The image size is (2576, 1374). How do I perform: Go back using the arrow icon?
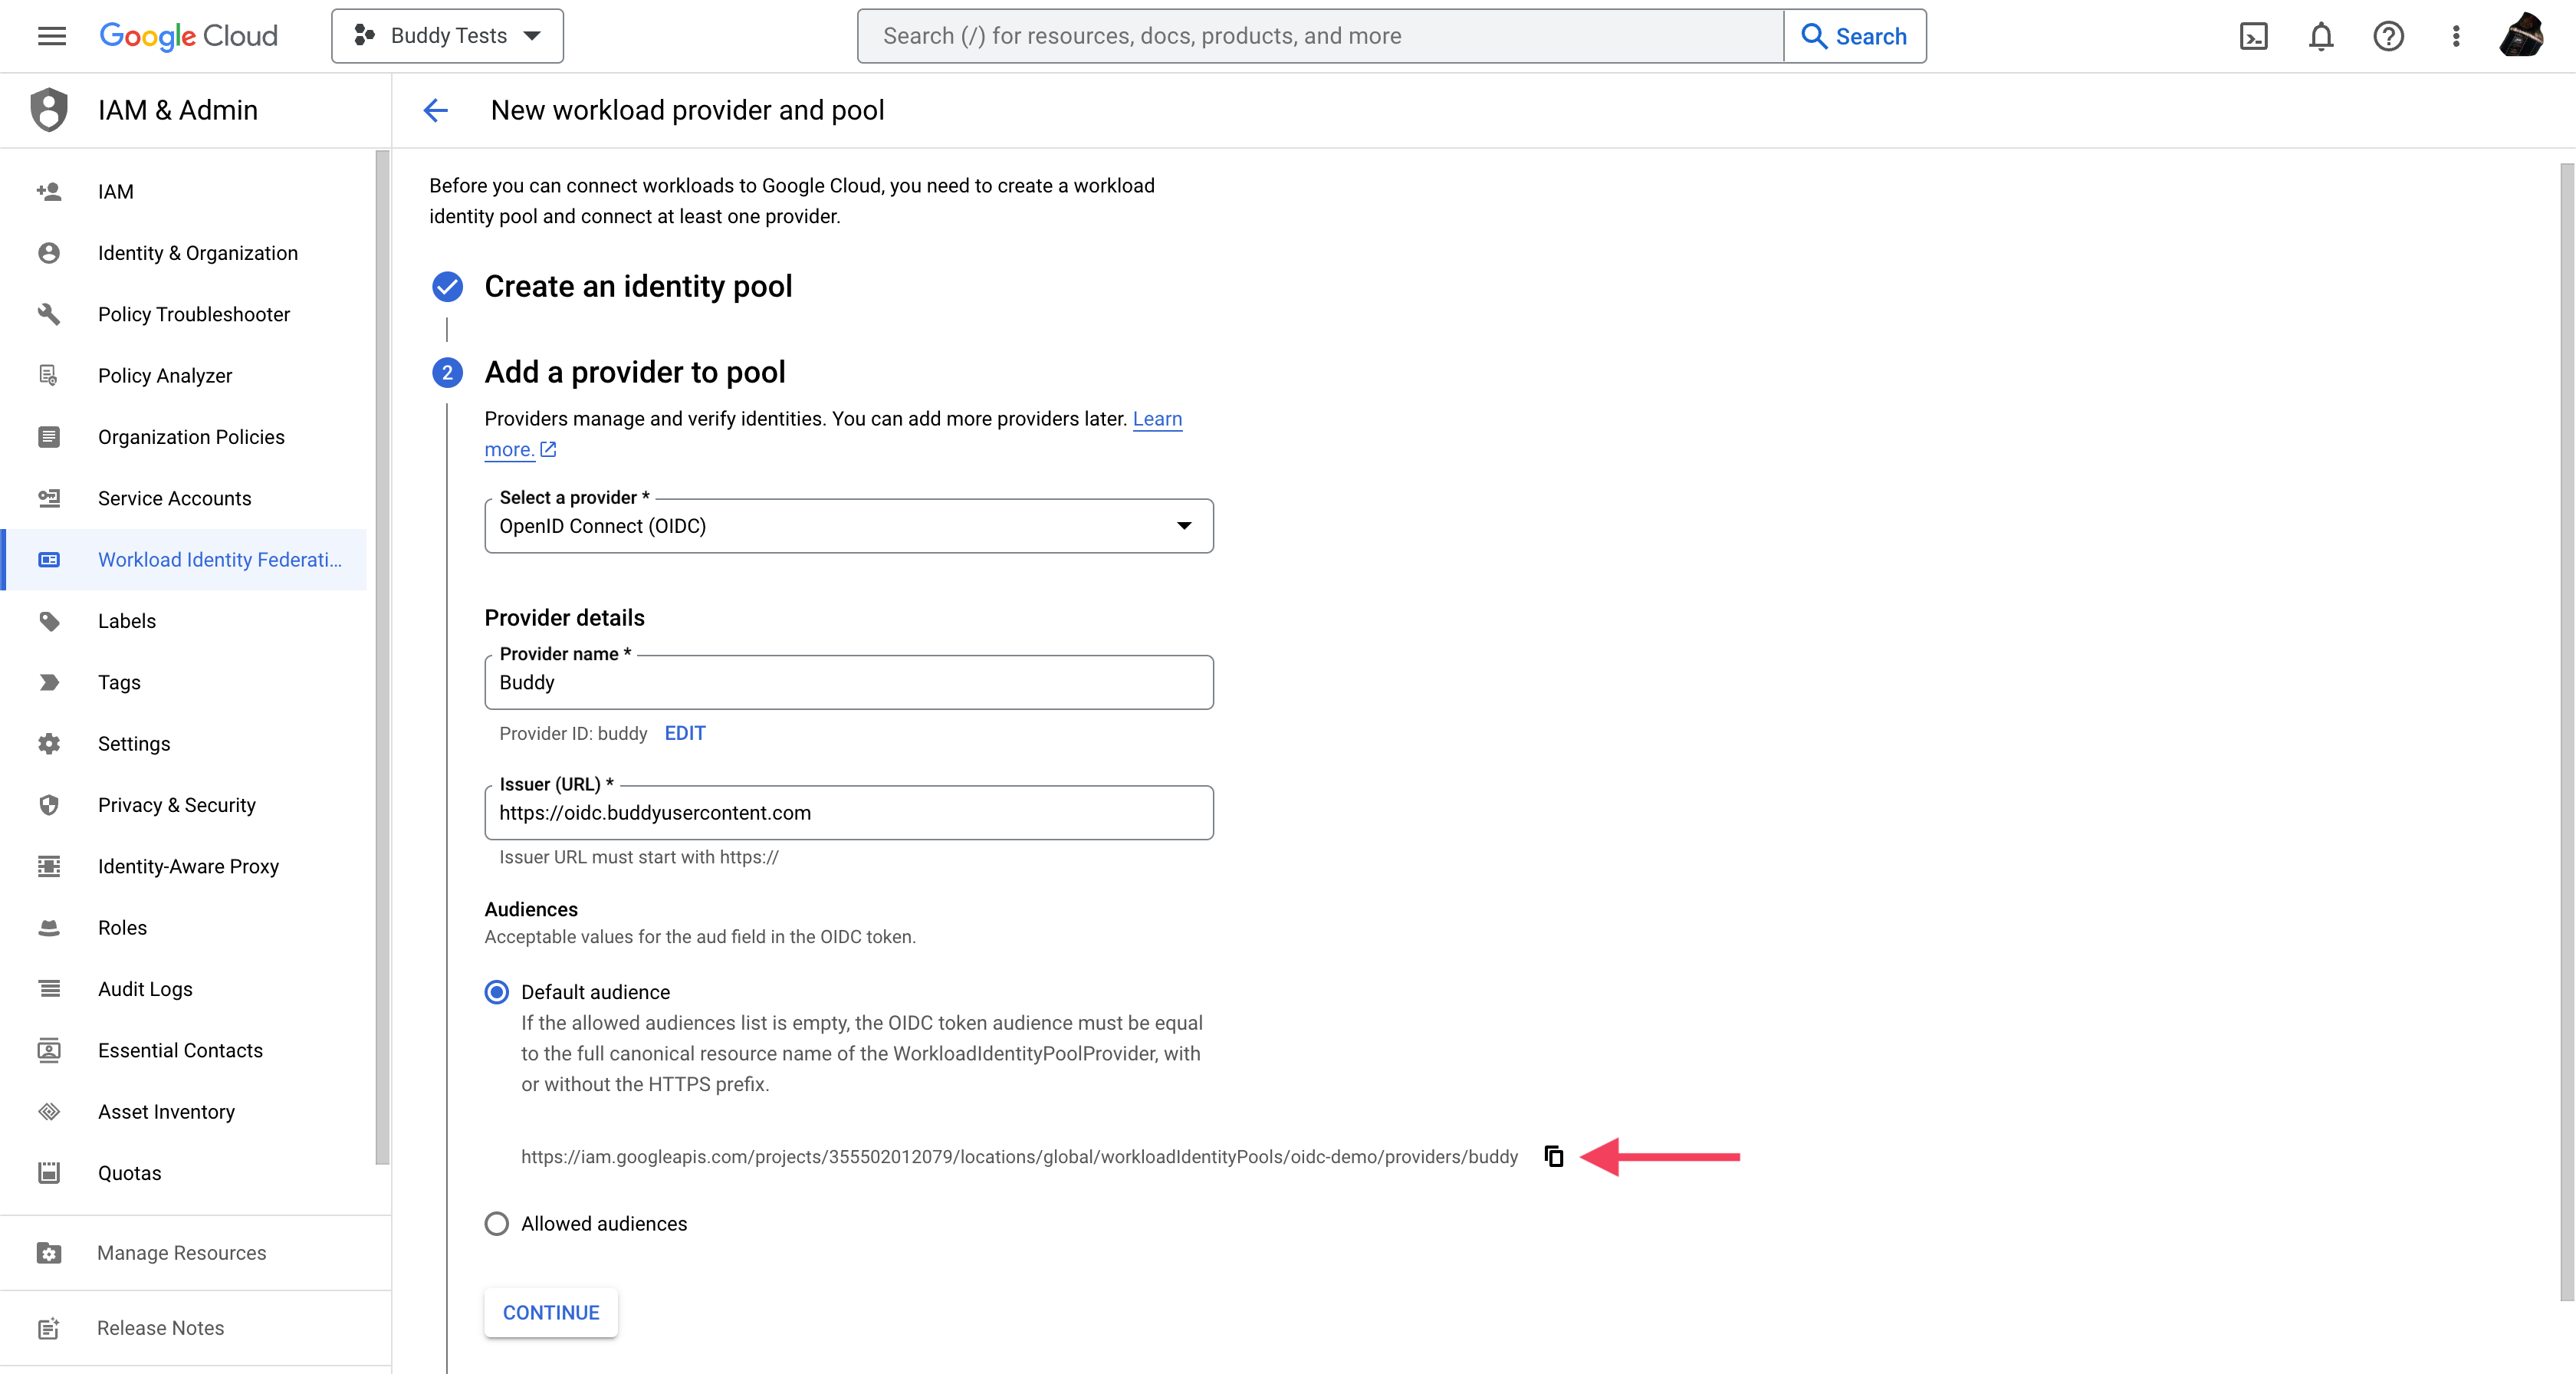436,110
